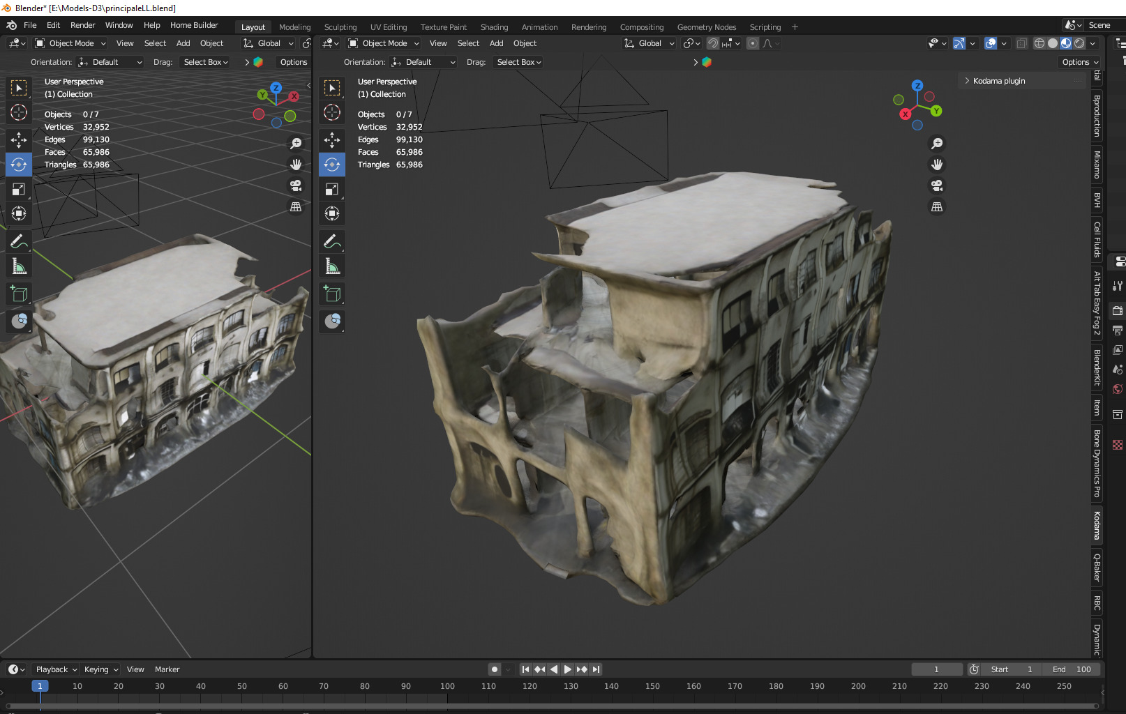Select the Add Cube tool in right viewport

332,294
